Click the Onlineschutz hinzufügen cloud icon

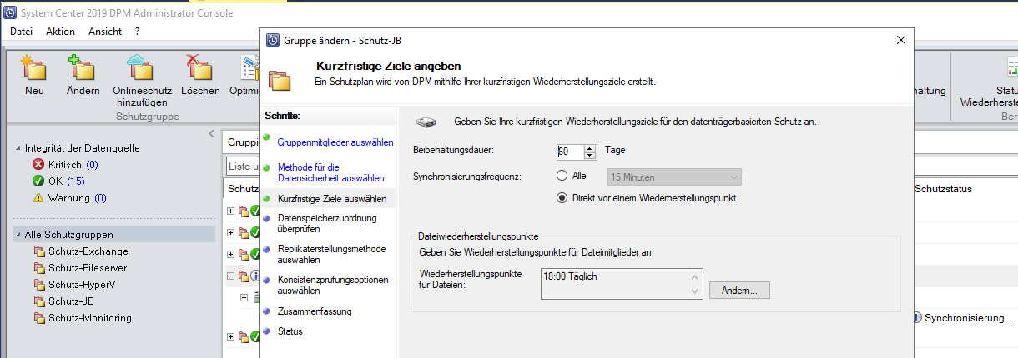(142, 69)
